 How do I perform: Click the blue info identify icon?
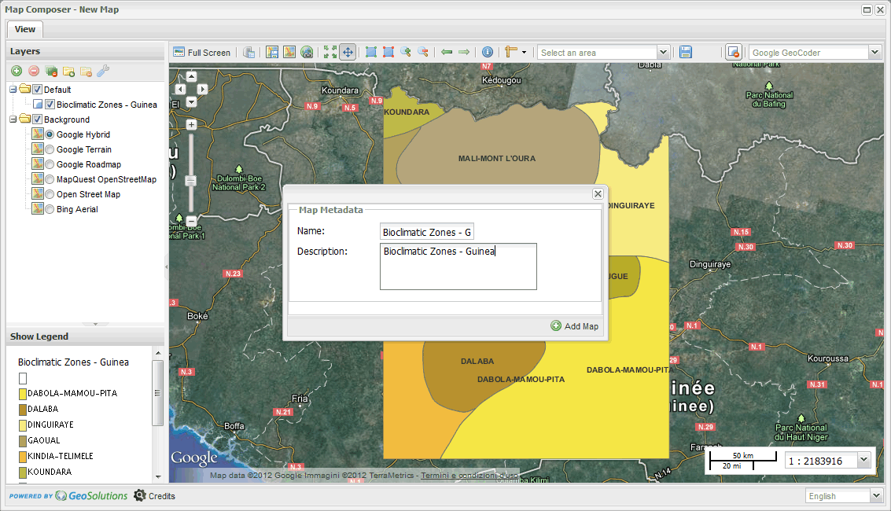point(488,52)
